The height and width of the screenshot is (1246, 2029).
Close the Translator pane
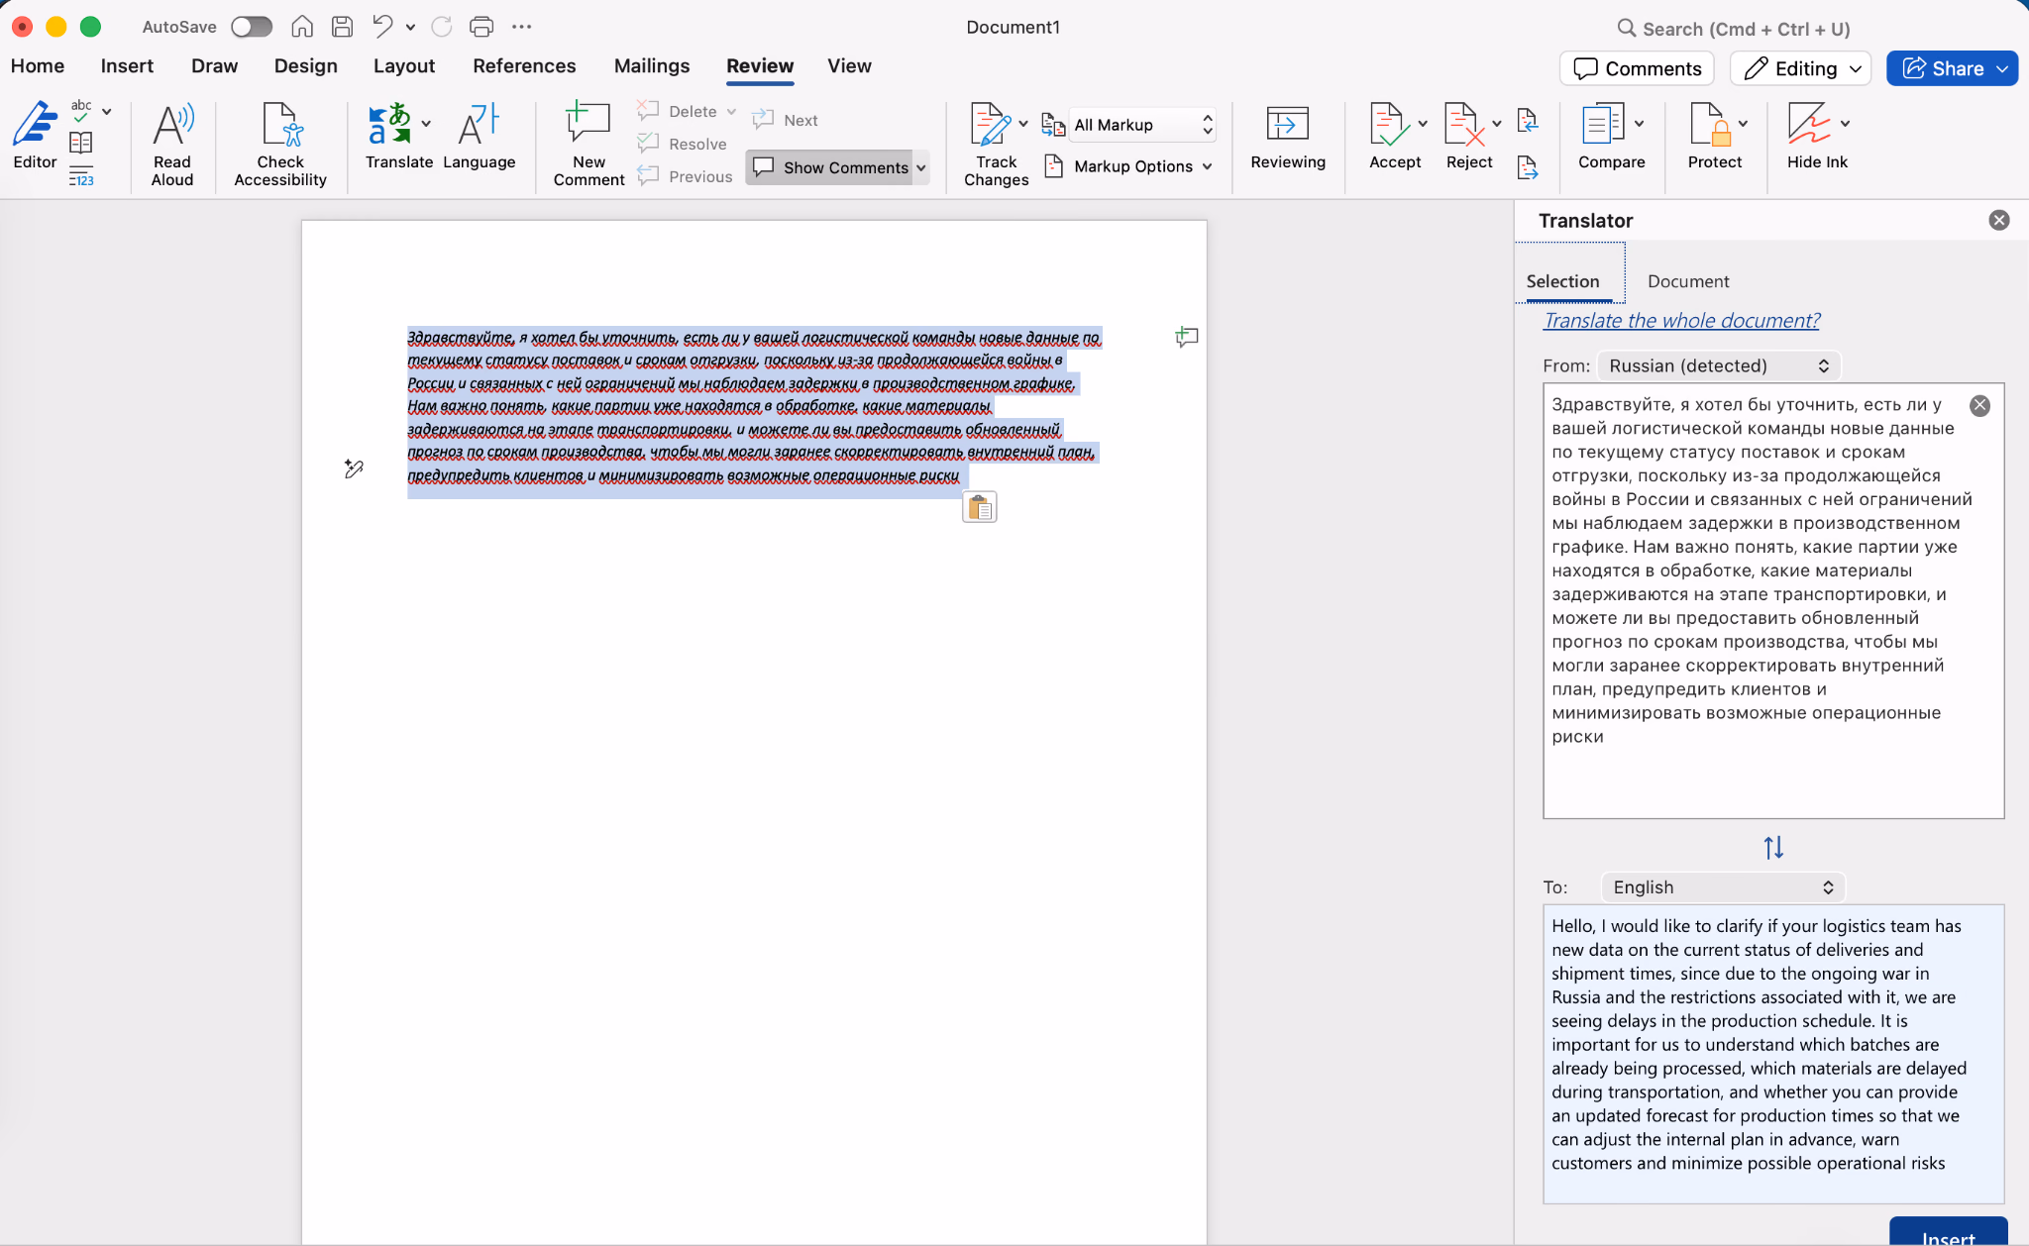pyautogui.click(x=1998, y=220)
